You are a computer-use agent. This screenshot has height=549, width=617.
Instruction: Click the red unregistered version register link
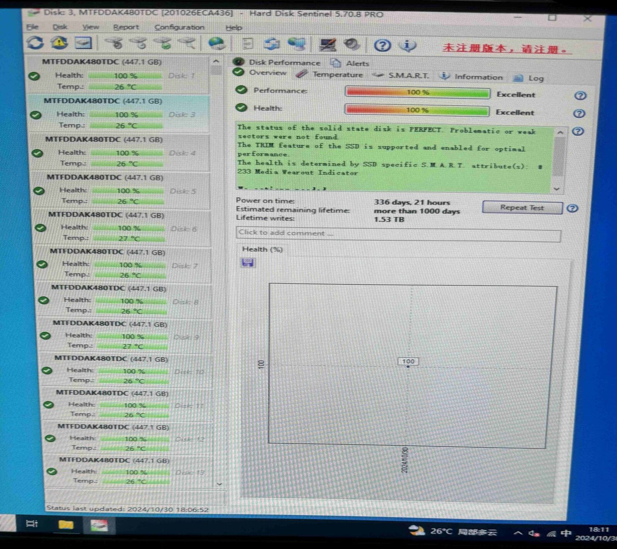507,49
